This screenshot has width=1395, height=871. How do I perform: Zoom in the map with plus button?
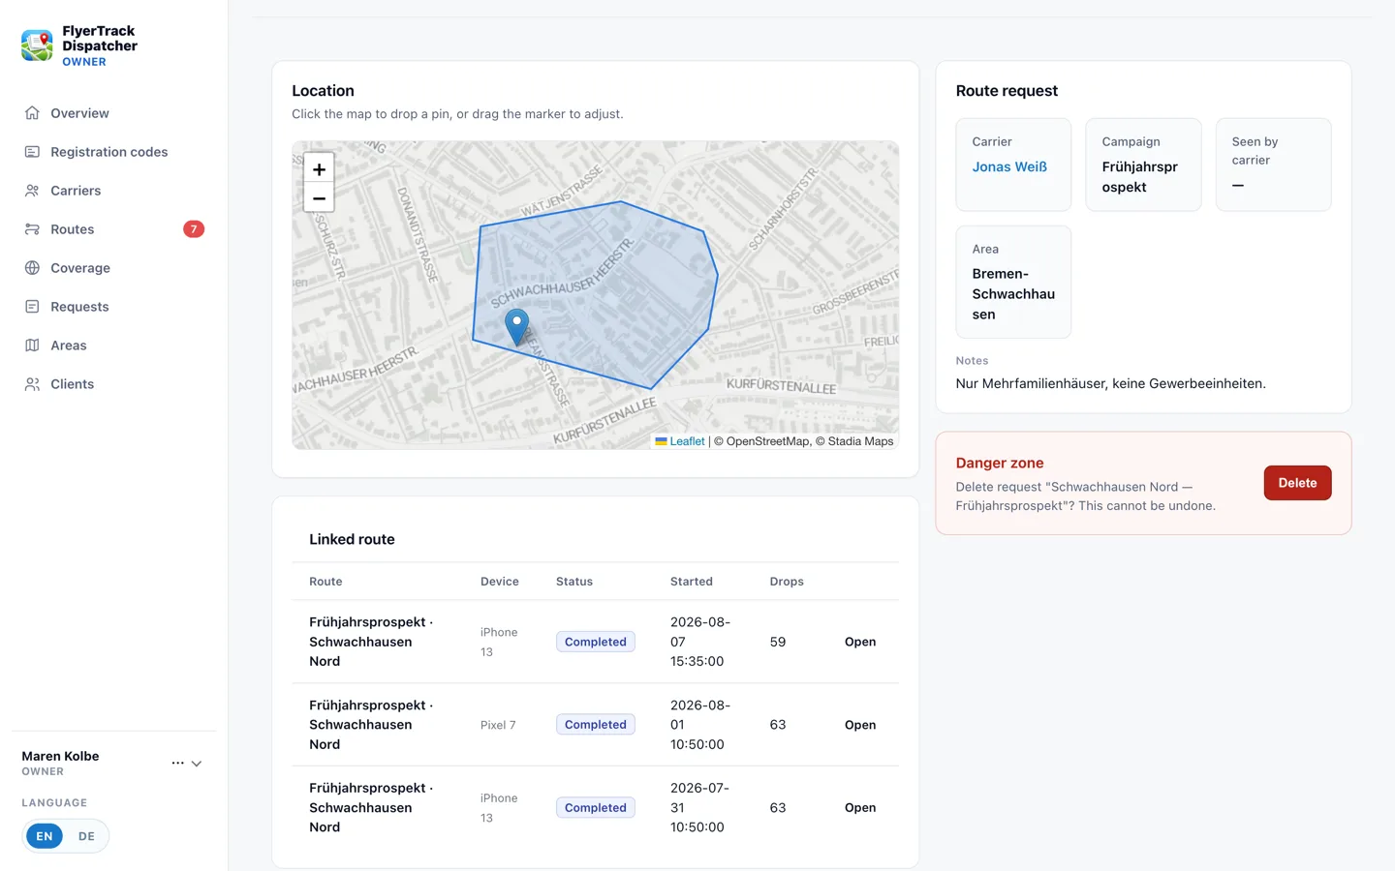click(319, 168)
